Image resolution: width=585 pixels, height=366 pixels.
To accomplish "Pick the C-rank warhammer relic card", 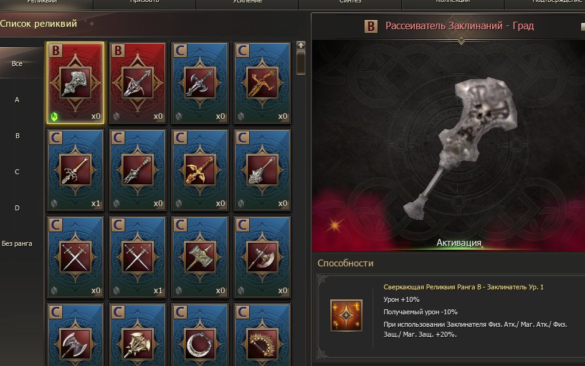I will click(200, 257).
